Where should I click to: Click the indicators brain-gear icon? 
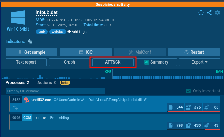point(30,42)
